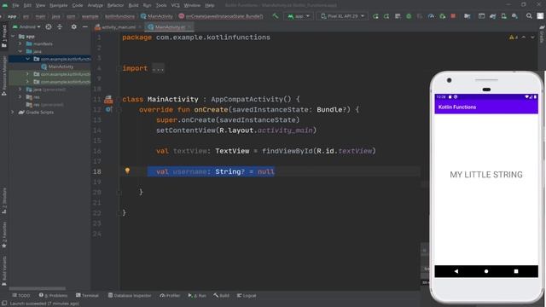Open the Edit menu

(x=27, y=5)
